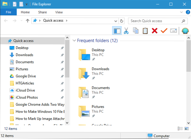Viewport: 191px width, 139px height.
Task: Click Quick access in the address bar
Action: click(53, 20)
